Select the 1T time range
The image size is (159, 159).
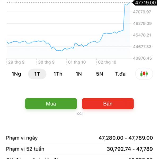click(37, 74)
